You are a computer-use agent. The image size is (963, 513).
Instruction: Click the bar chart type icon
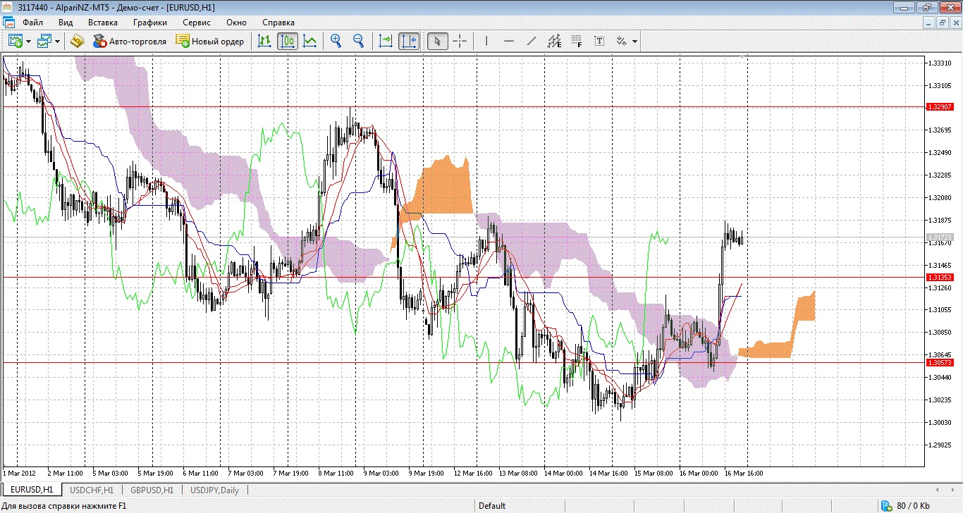pos(264,41)
